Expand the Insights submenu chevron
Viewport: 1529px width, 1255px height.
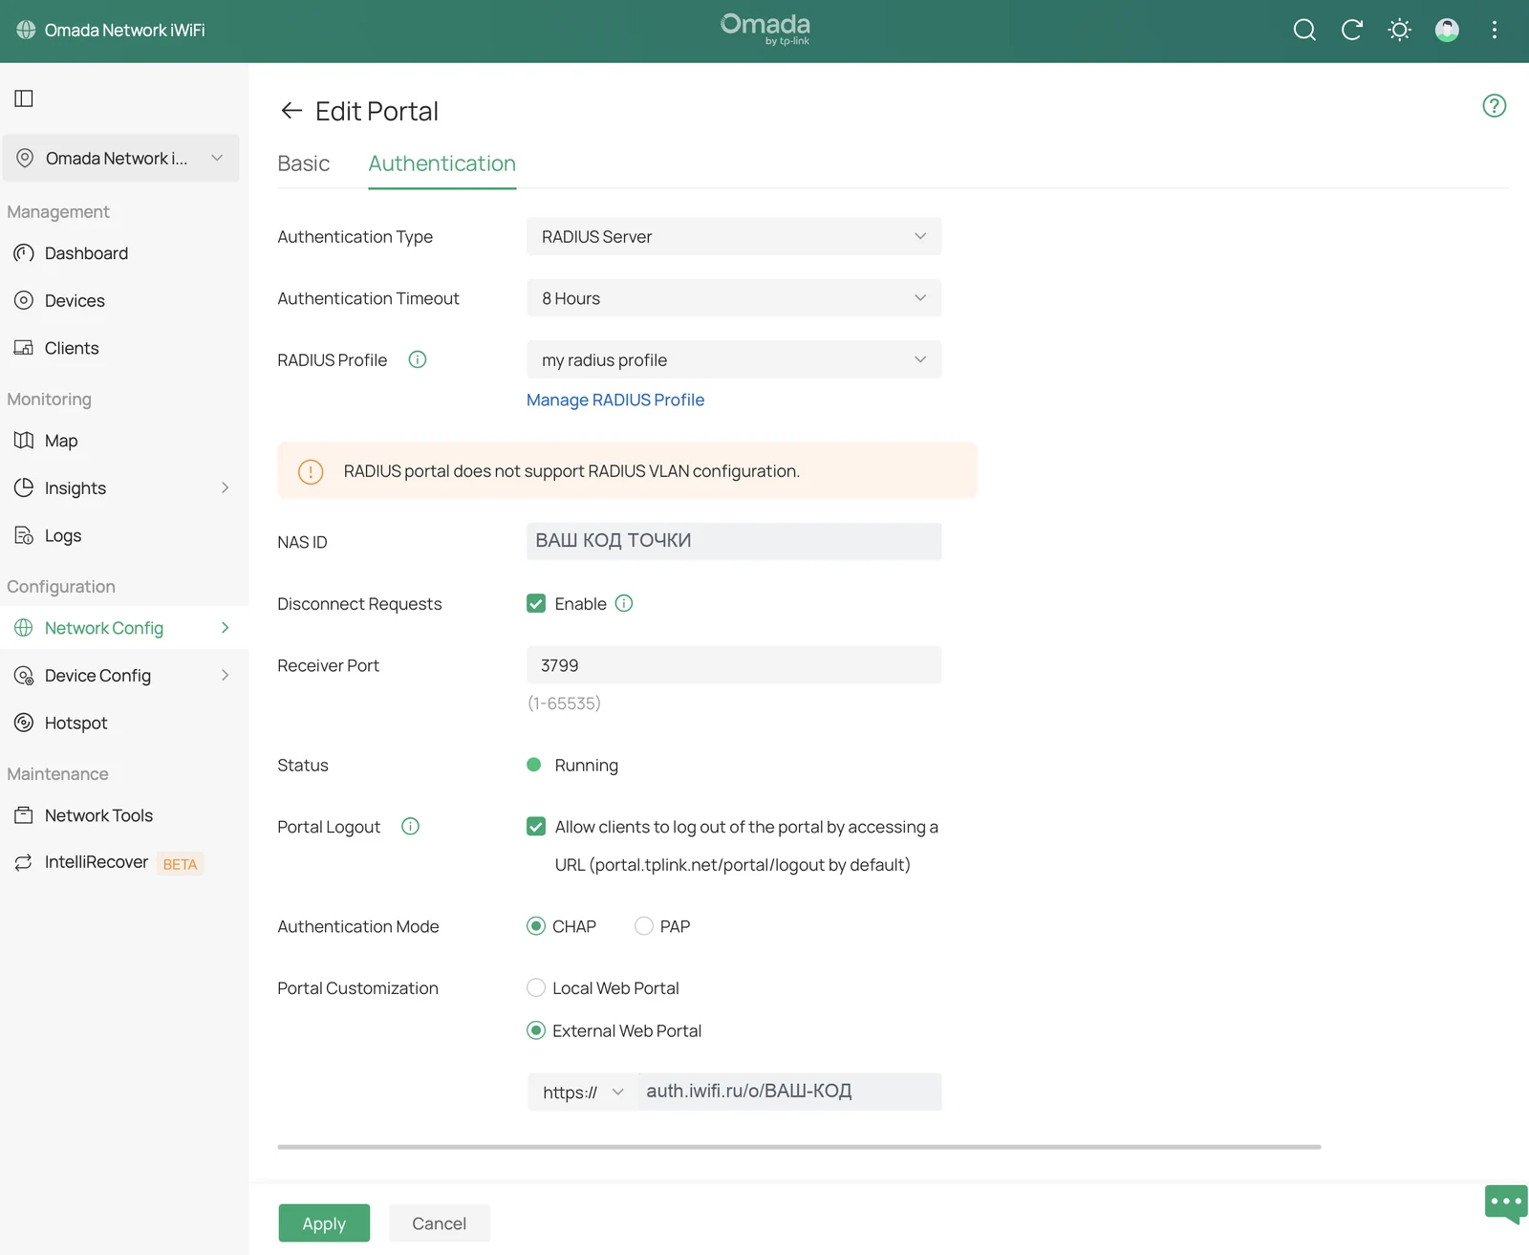(226, 487)
